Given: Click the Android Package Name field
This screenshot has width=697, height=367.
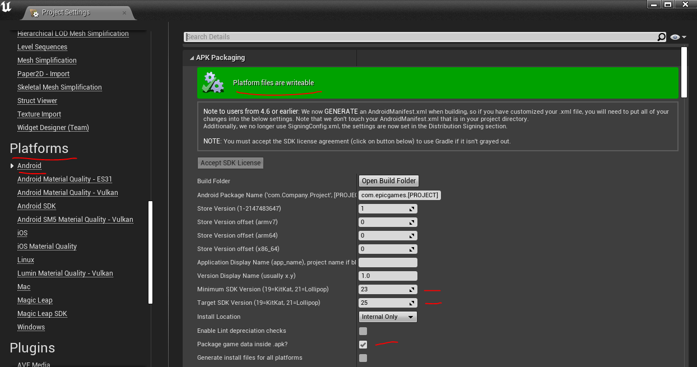Looking at the screenshot, I should coord(400,195).
